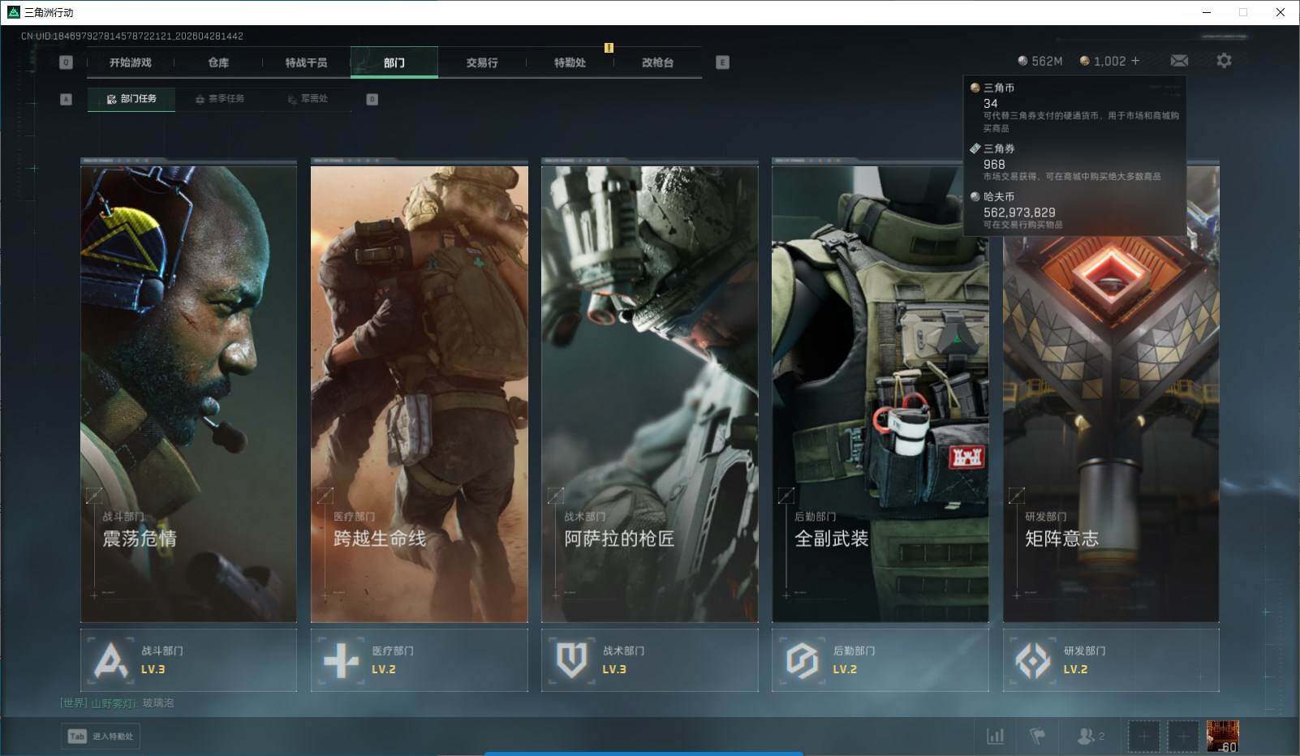Click the flag icon in bottom bar
Viewport: 1300px width, 756px height.
pos(1037,736)
